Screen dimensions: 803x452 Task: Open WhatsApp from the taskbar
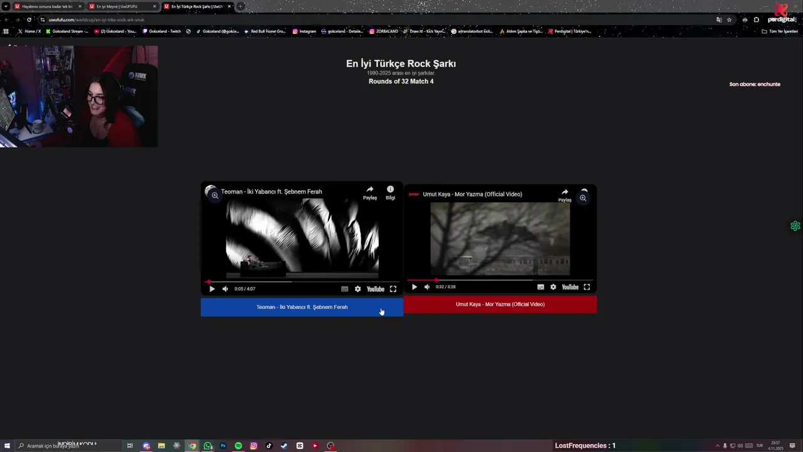(208, 446)
